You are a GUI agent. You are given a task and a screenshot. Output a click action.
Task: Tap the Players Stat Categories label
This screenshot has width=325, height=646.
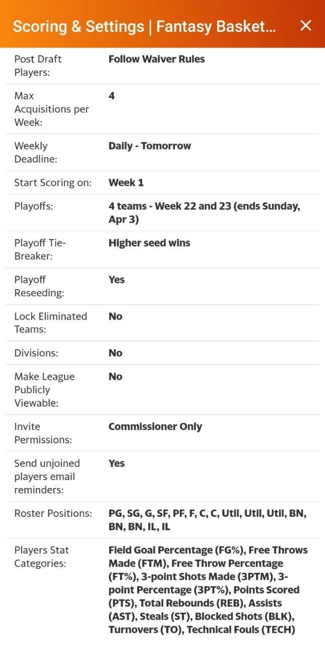(x=41, y=557)
